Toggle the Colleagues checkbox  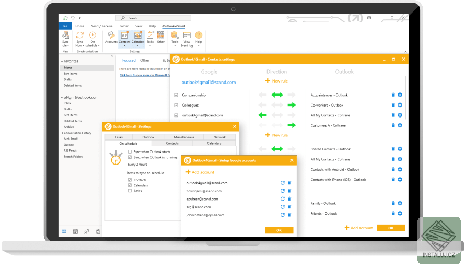tap(176, 106)
